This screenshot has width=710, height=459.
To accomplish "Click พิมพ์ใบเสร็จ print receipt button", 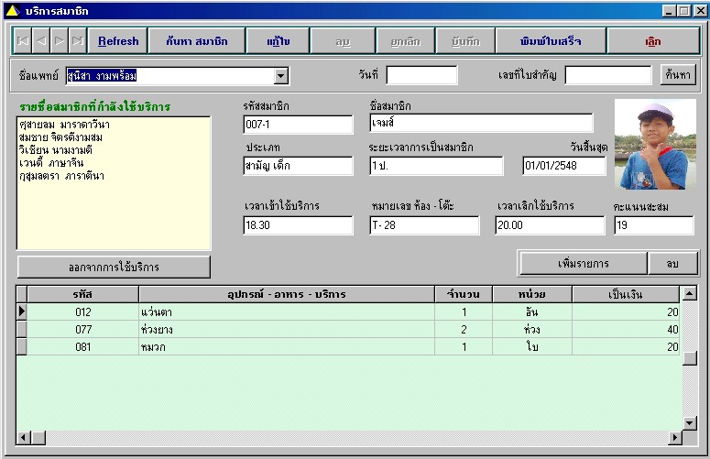I will (x=550, y=41).
